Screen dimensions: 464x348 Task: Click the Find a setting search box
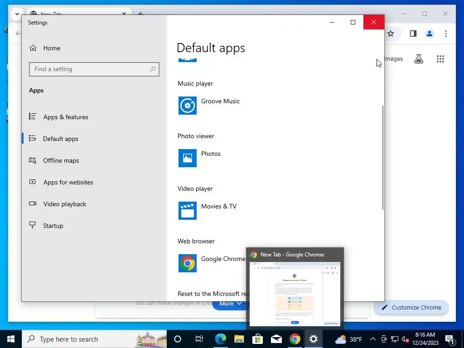(x=94, y=69)
